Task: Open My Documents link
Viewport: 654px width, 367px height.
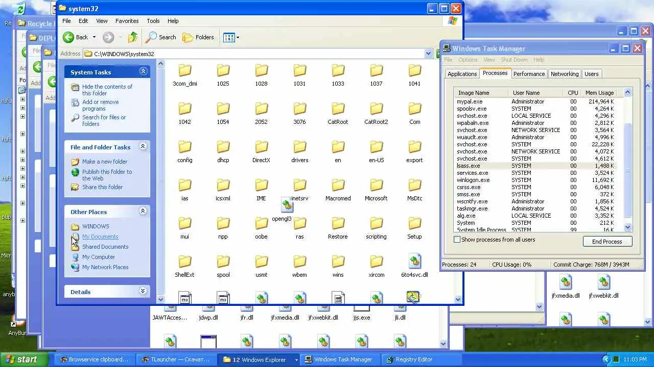Action: tap(100, 237)
